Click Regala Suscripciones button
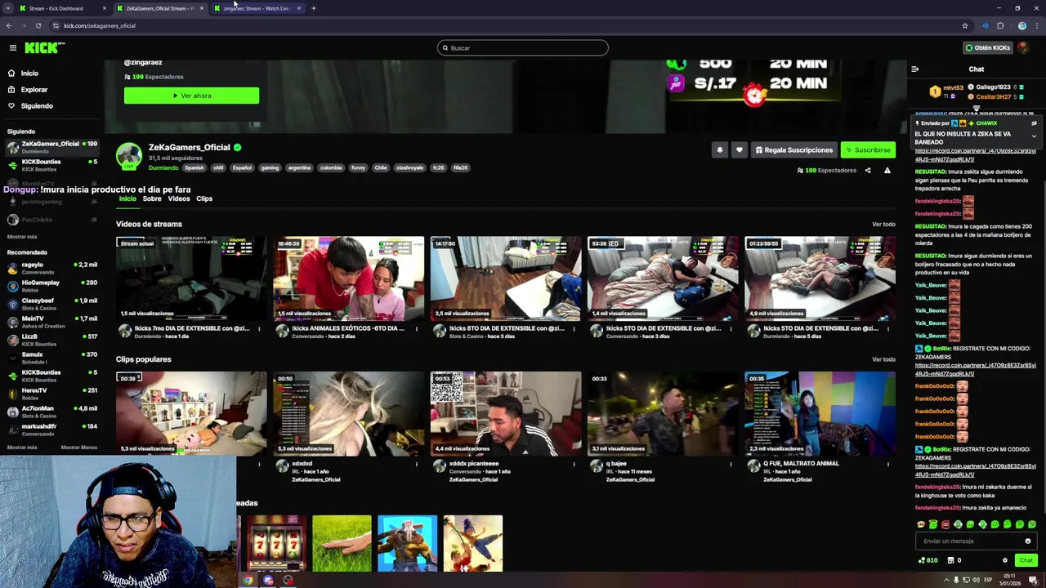This screenshot has height=588, width=1046. (x=793, y=150)
